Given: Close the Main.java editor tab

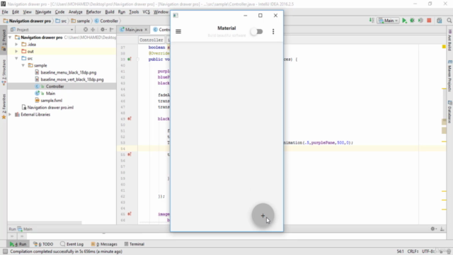Looking at the screenshot, I should click(x=147, y=30).
